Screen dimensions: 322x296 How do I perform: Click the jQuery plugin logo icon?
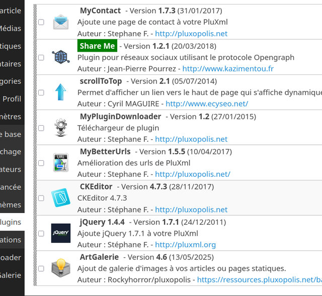coord(61,233)
